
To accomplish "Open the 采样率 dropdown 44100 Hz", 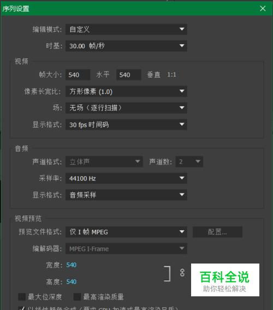I will tap(126, 178).
